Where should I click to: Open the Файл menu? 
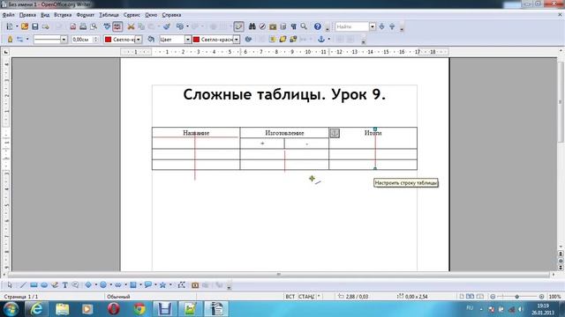point(8,15)
